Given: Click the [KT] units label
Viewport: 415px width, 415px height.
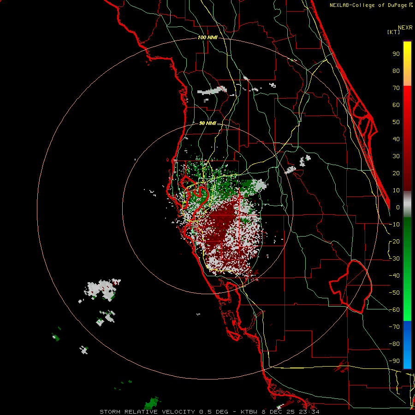Looking at the screenshot, I should tap(394, 32).
